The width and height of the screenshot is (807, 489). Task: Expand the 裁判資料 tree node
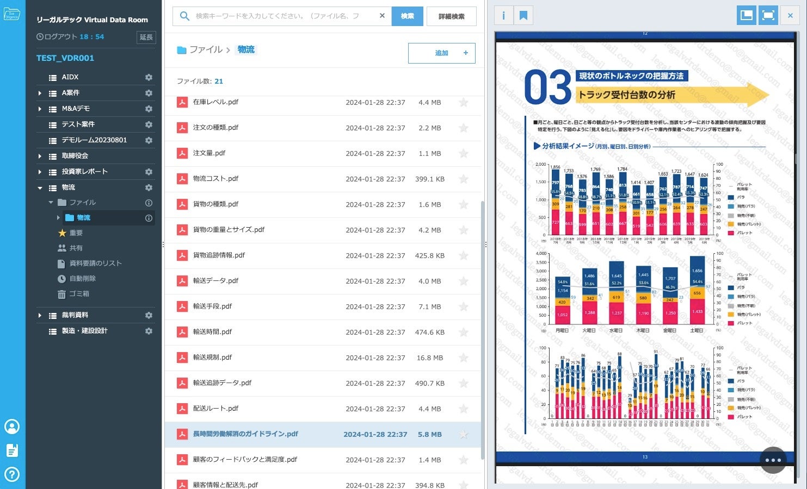click(40, 316)
